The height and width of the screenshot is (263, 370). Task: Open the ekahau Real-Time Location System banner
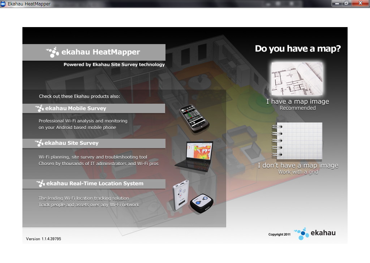point(94,184)
